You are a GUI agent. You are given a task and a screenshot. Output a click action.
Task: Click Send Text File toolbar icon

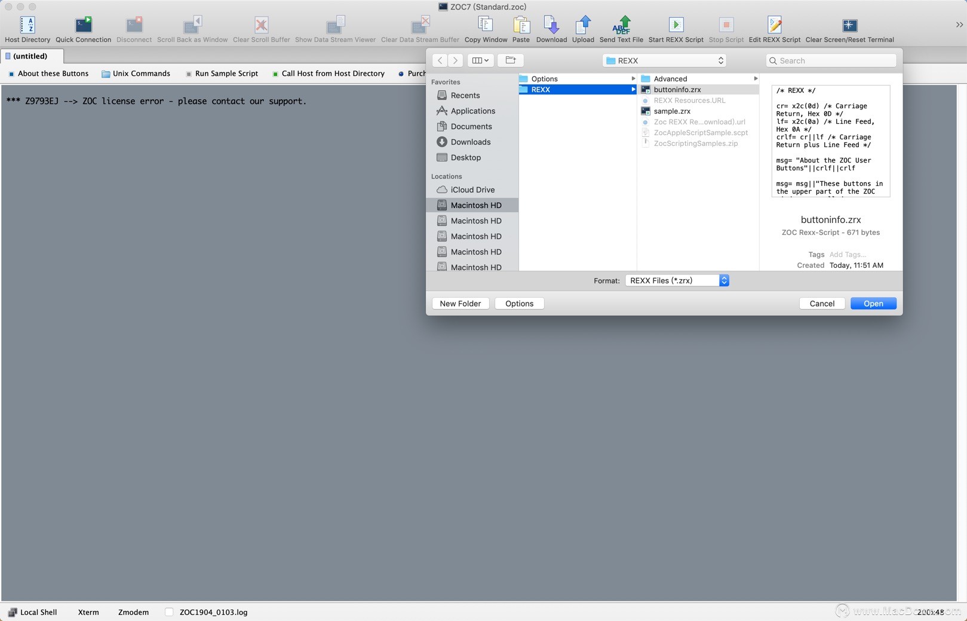621,25
